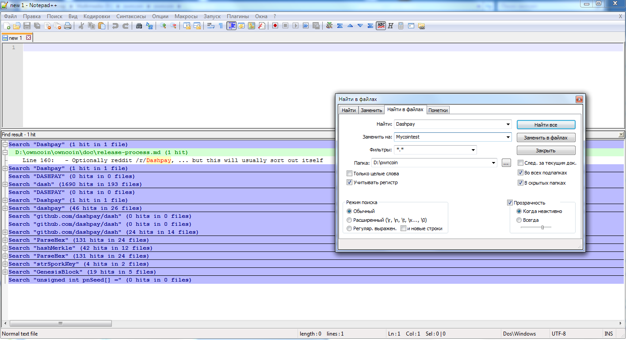Expand the 'dash' 1690 hits search node
The width and height of the screenshot is (626, 340).
5,184
